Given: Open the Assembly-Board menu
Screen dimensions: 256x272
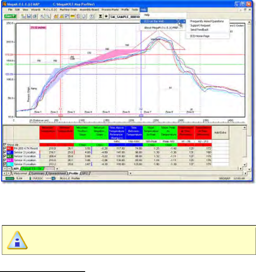Looking at the screenshot, I should tap(89, 10).
